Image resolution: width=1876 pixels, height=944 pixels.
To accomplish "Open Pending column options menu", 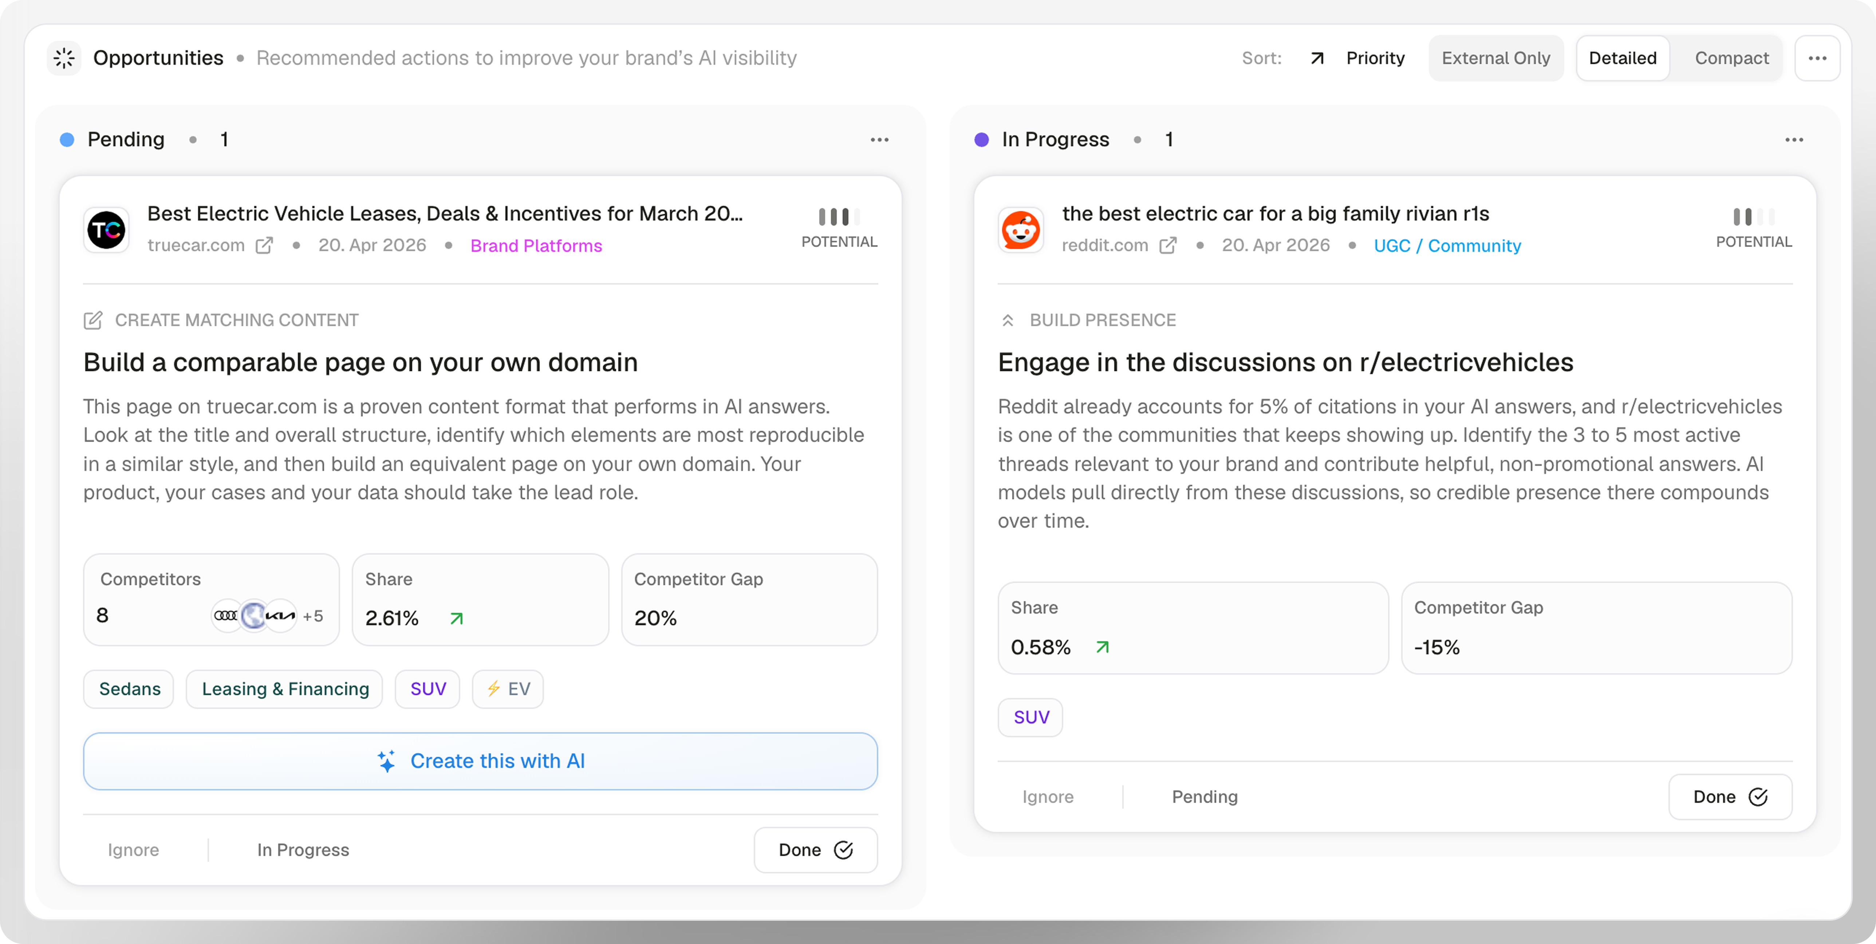I will point(880,140).
